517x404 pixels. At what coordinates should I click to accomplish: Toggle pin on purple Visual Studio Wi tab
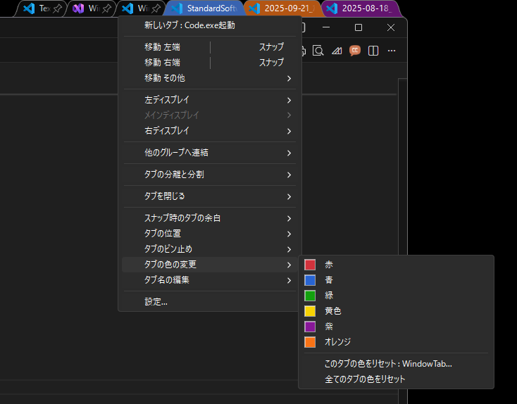pos(106,8)
